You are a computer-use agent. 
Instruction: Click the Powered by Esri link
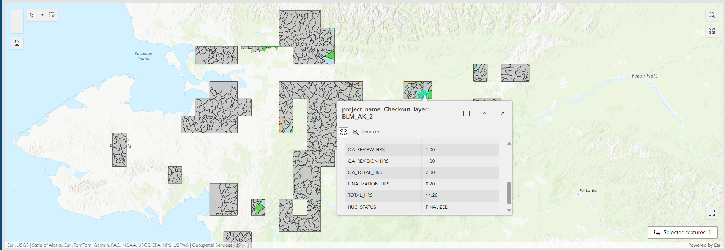click(705, 245)
